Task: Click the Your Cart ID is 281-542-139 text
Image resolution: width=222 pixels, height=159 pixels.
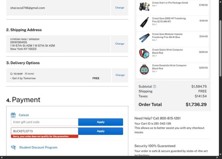Action: [153, 124]
